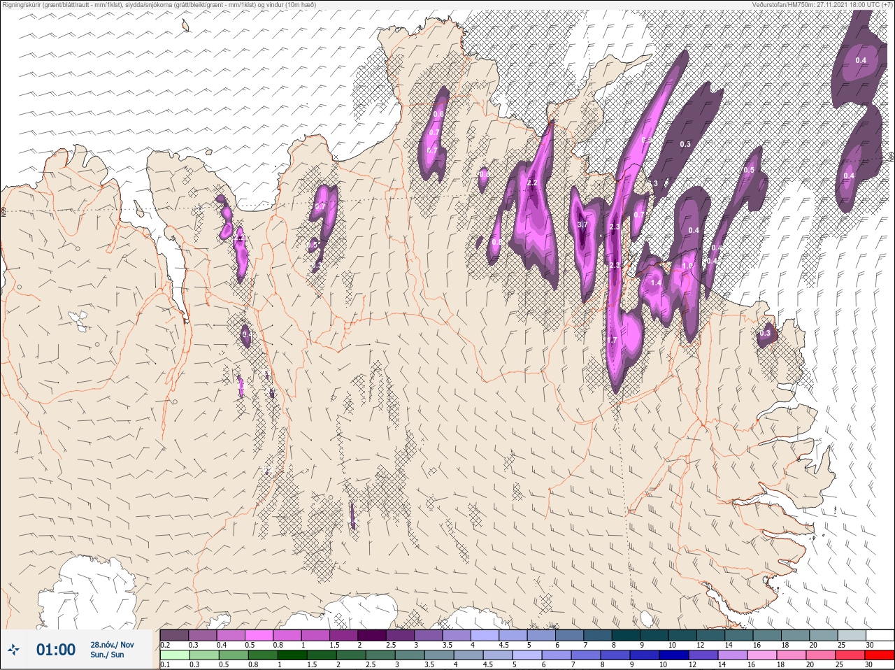Select the darkest purple swatch between 2 and 2.5
The height and width of the screenshot is (670, 895).
tap(373, 635)
